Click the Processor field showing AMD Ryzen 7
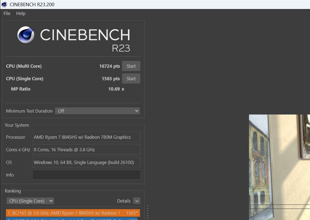Screen dimensions: 310x220 click(x=86, y=137)
